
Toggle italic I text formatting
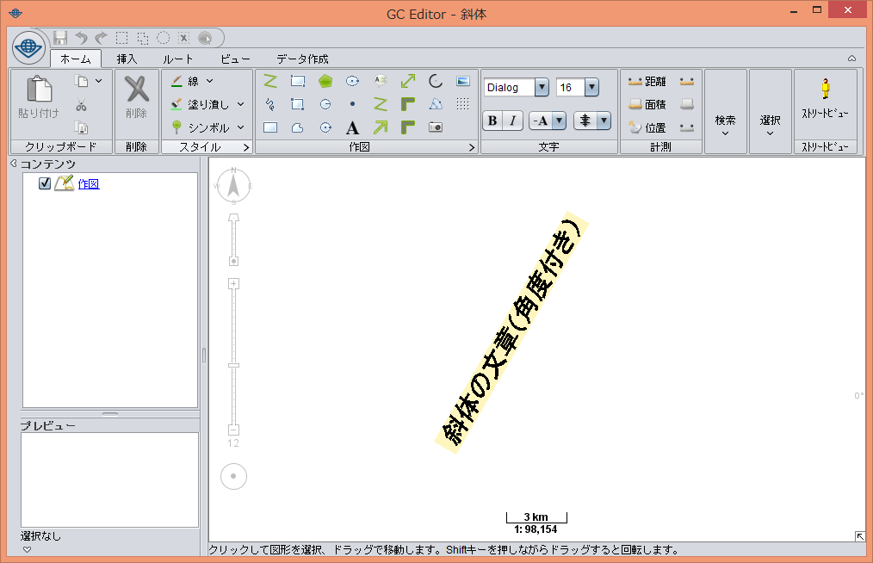pyautogui.click(x=512, y=121)
